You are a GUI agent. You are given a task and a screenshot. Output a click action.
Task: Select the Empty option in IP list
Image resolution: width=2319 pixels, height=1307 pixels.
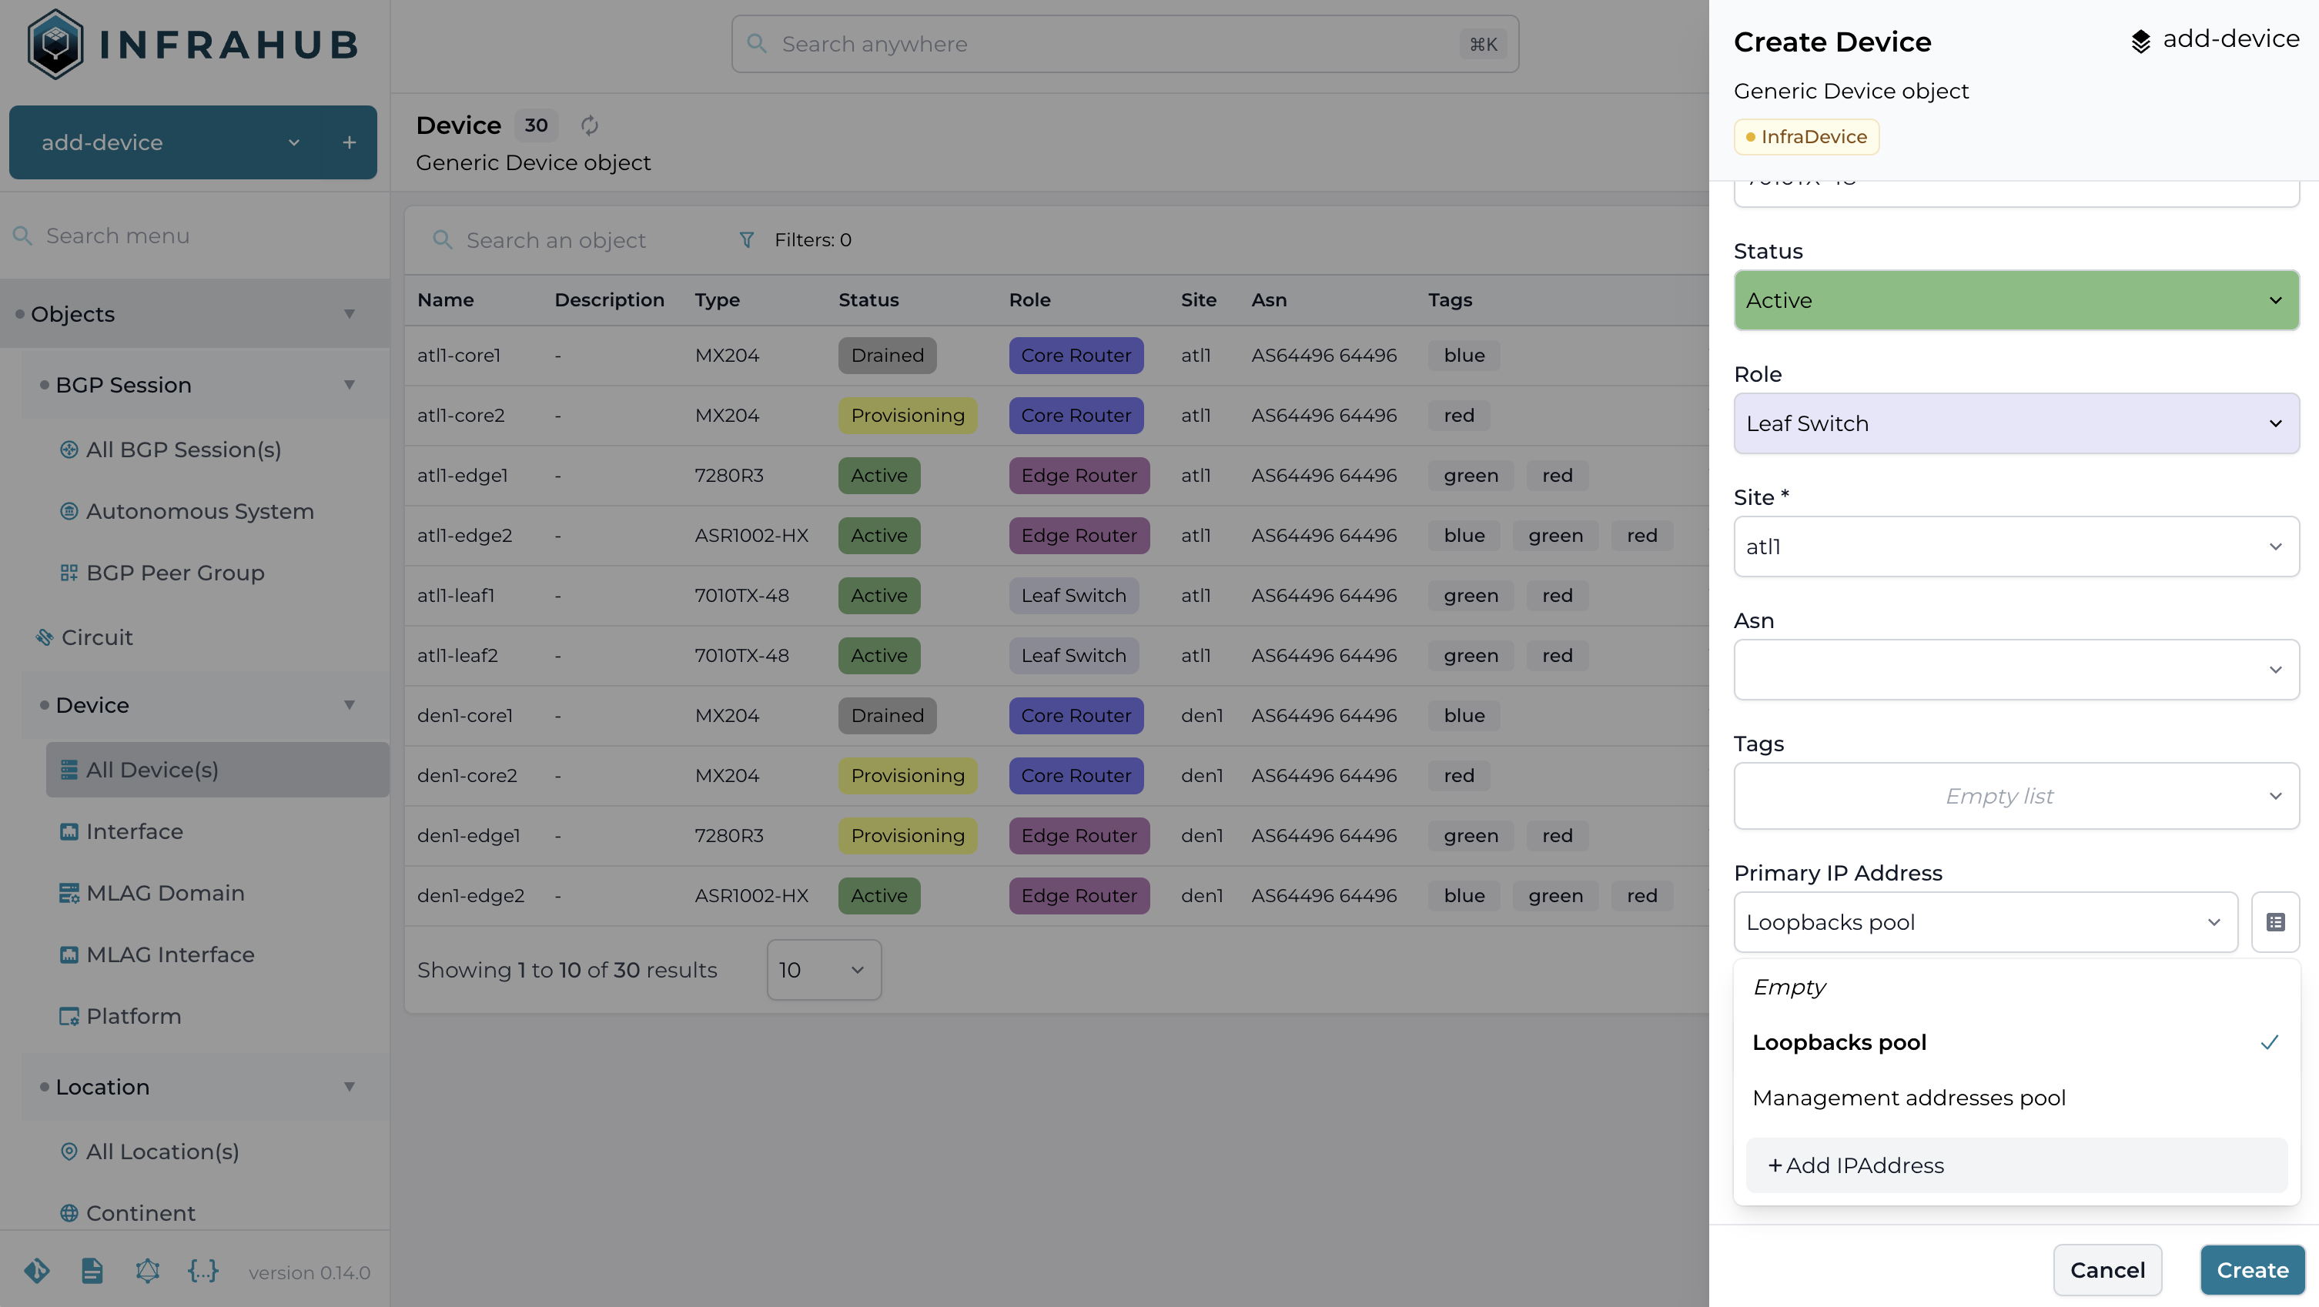click(x=2016, y=988)
